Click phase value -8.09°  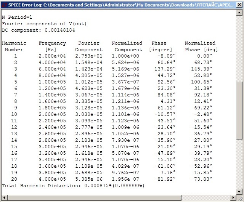coord(166,56)
